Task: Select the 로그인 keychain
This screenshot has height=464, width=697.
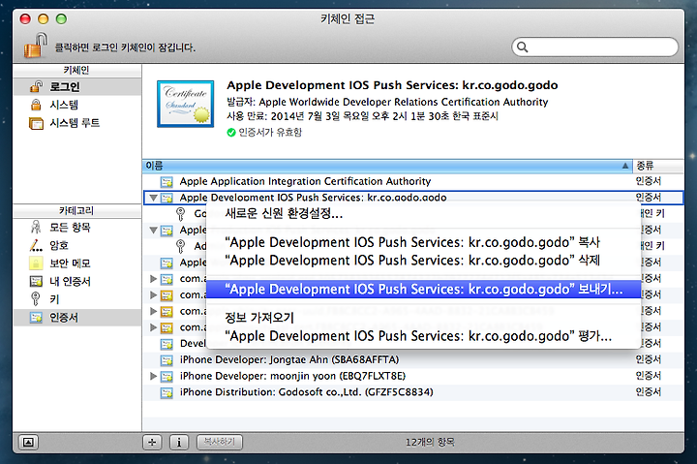Action: [76, 86]
